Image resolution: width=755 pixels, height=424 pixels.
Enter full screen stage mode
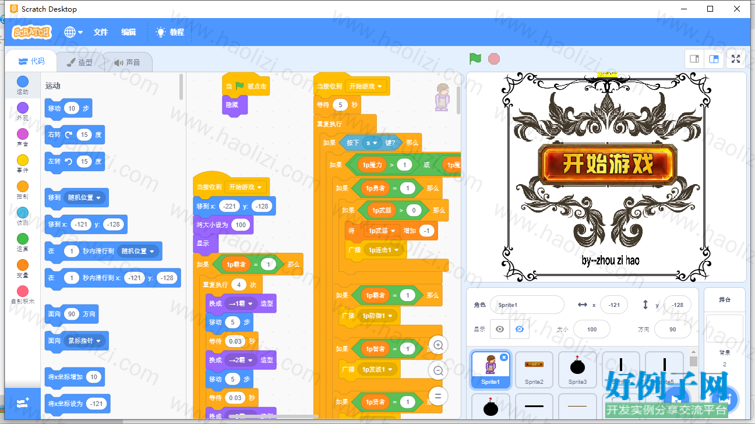pyautogui.click(x=736, y=59)
